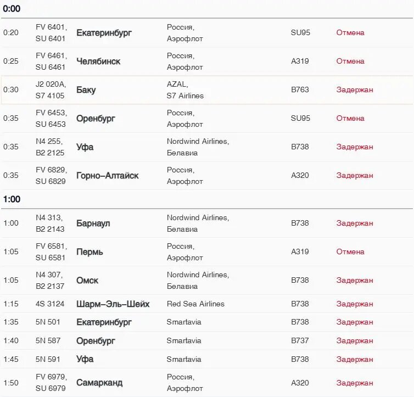This screenshot has height=397, width=414.
Task: Click the Оренбург flight 5N 587
Action: click(x=207, y=340)
